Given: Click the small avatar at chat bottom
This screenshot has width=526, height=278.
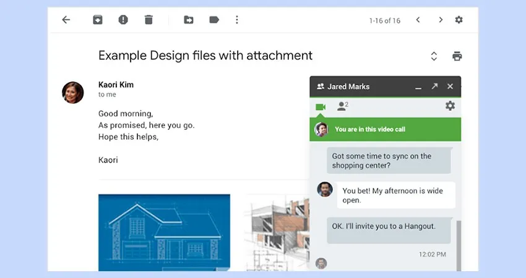Looking at the screenshot, I should click(321, 264).
